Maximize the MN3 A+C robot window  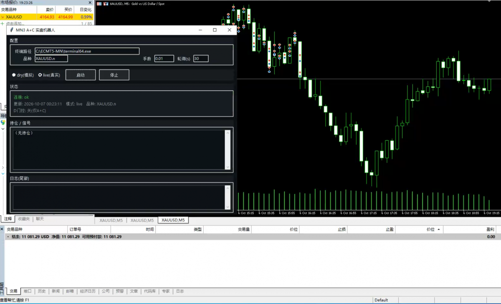(215, 30)
